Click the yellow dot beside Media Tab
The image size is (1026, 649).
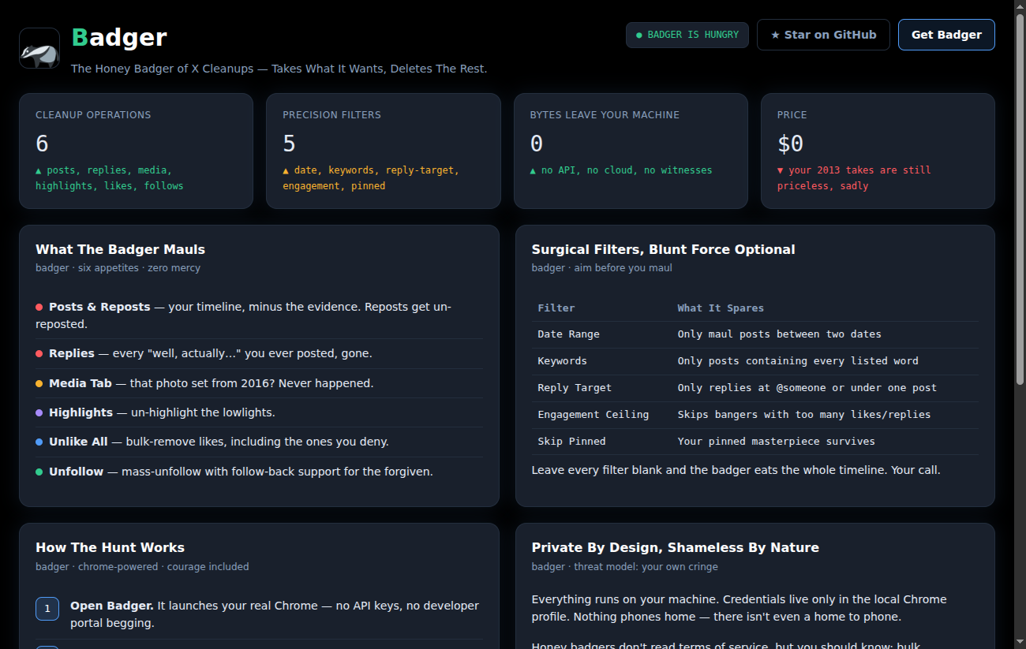click(39, 383)
